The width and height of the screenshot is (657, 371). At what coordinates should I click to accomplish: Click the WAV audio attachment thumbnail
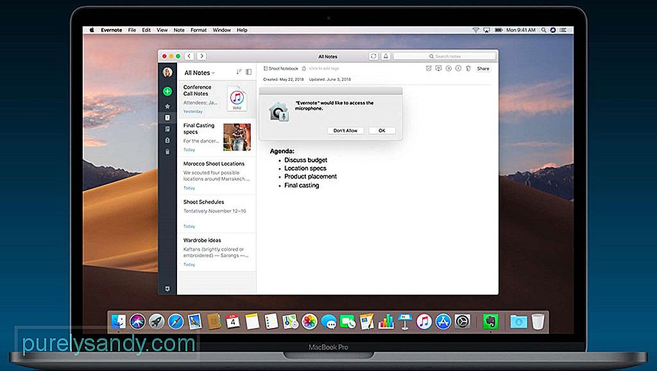click(x=237, y=99)
